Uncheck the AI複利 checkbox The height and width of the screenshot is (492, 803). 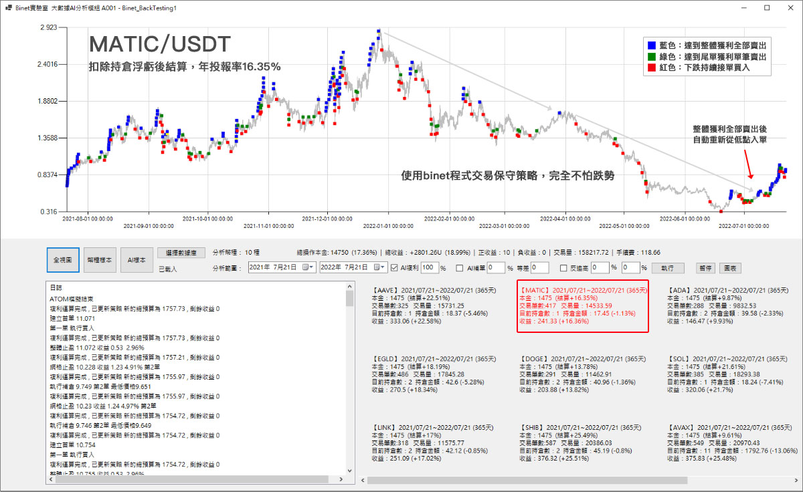(x=394, y=268)
